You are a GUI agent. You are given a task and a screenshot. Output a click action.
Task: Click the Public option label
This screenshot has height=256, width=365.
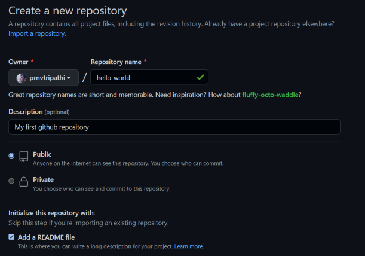(42, 154)
